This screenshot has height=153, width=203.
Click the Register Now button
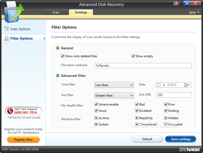pyautogui.click(x=23, y=140)
